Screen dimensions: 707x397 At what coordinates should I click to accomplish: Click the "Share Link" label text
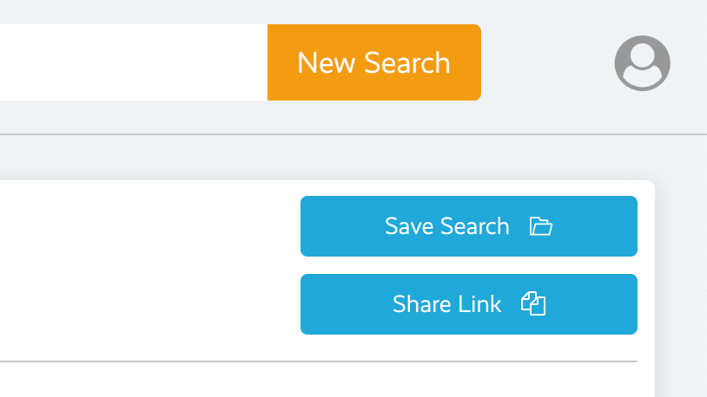point(446,304)
